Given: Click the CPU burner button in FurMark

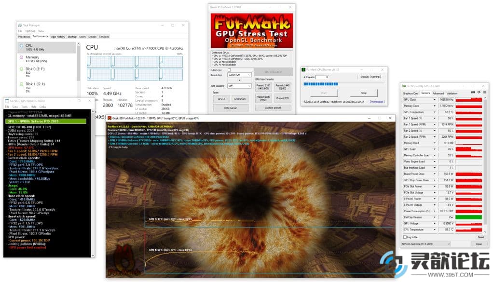Looking at the screenshot, I should coord(231,108).
